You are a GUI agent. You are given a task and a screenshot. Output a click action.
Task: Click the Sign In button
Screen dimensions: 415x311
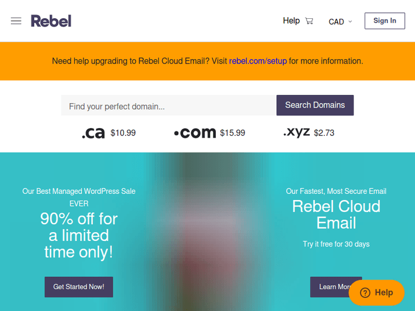(385, 21)
